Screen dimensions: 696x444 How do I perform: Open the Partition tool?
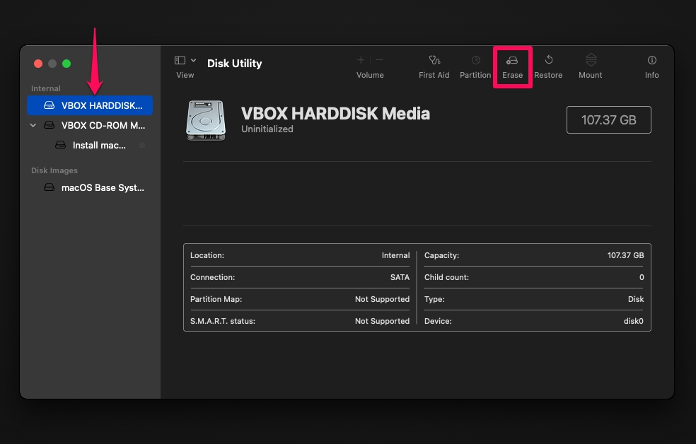pyautogui.click(x=475, y=60)
